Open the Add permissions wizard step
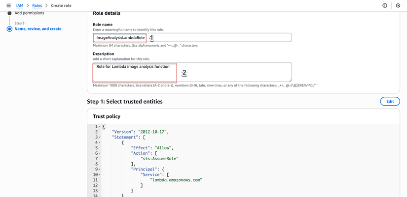The image size is (407, 197). pyautogui.click(x=29, y=13)
